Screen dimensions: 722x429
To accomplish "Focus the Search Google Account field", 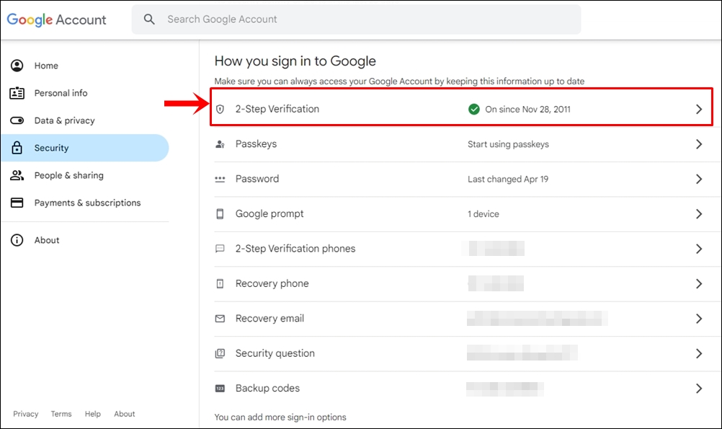I will tap(357, 19).
